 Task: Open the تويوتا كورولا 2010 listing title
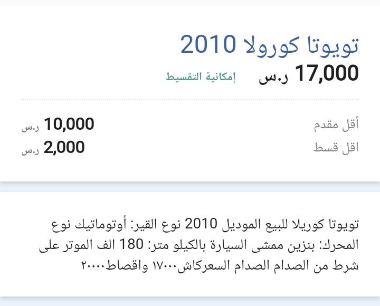pos(270,45)
